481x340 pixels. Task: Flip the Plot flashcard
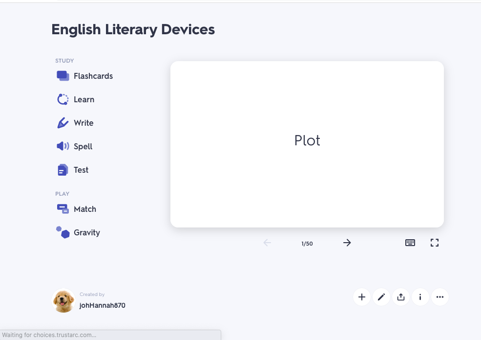pos(307,144)
